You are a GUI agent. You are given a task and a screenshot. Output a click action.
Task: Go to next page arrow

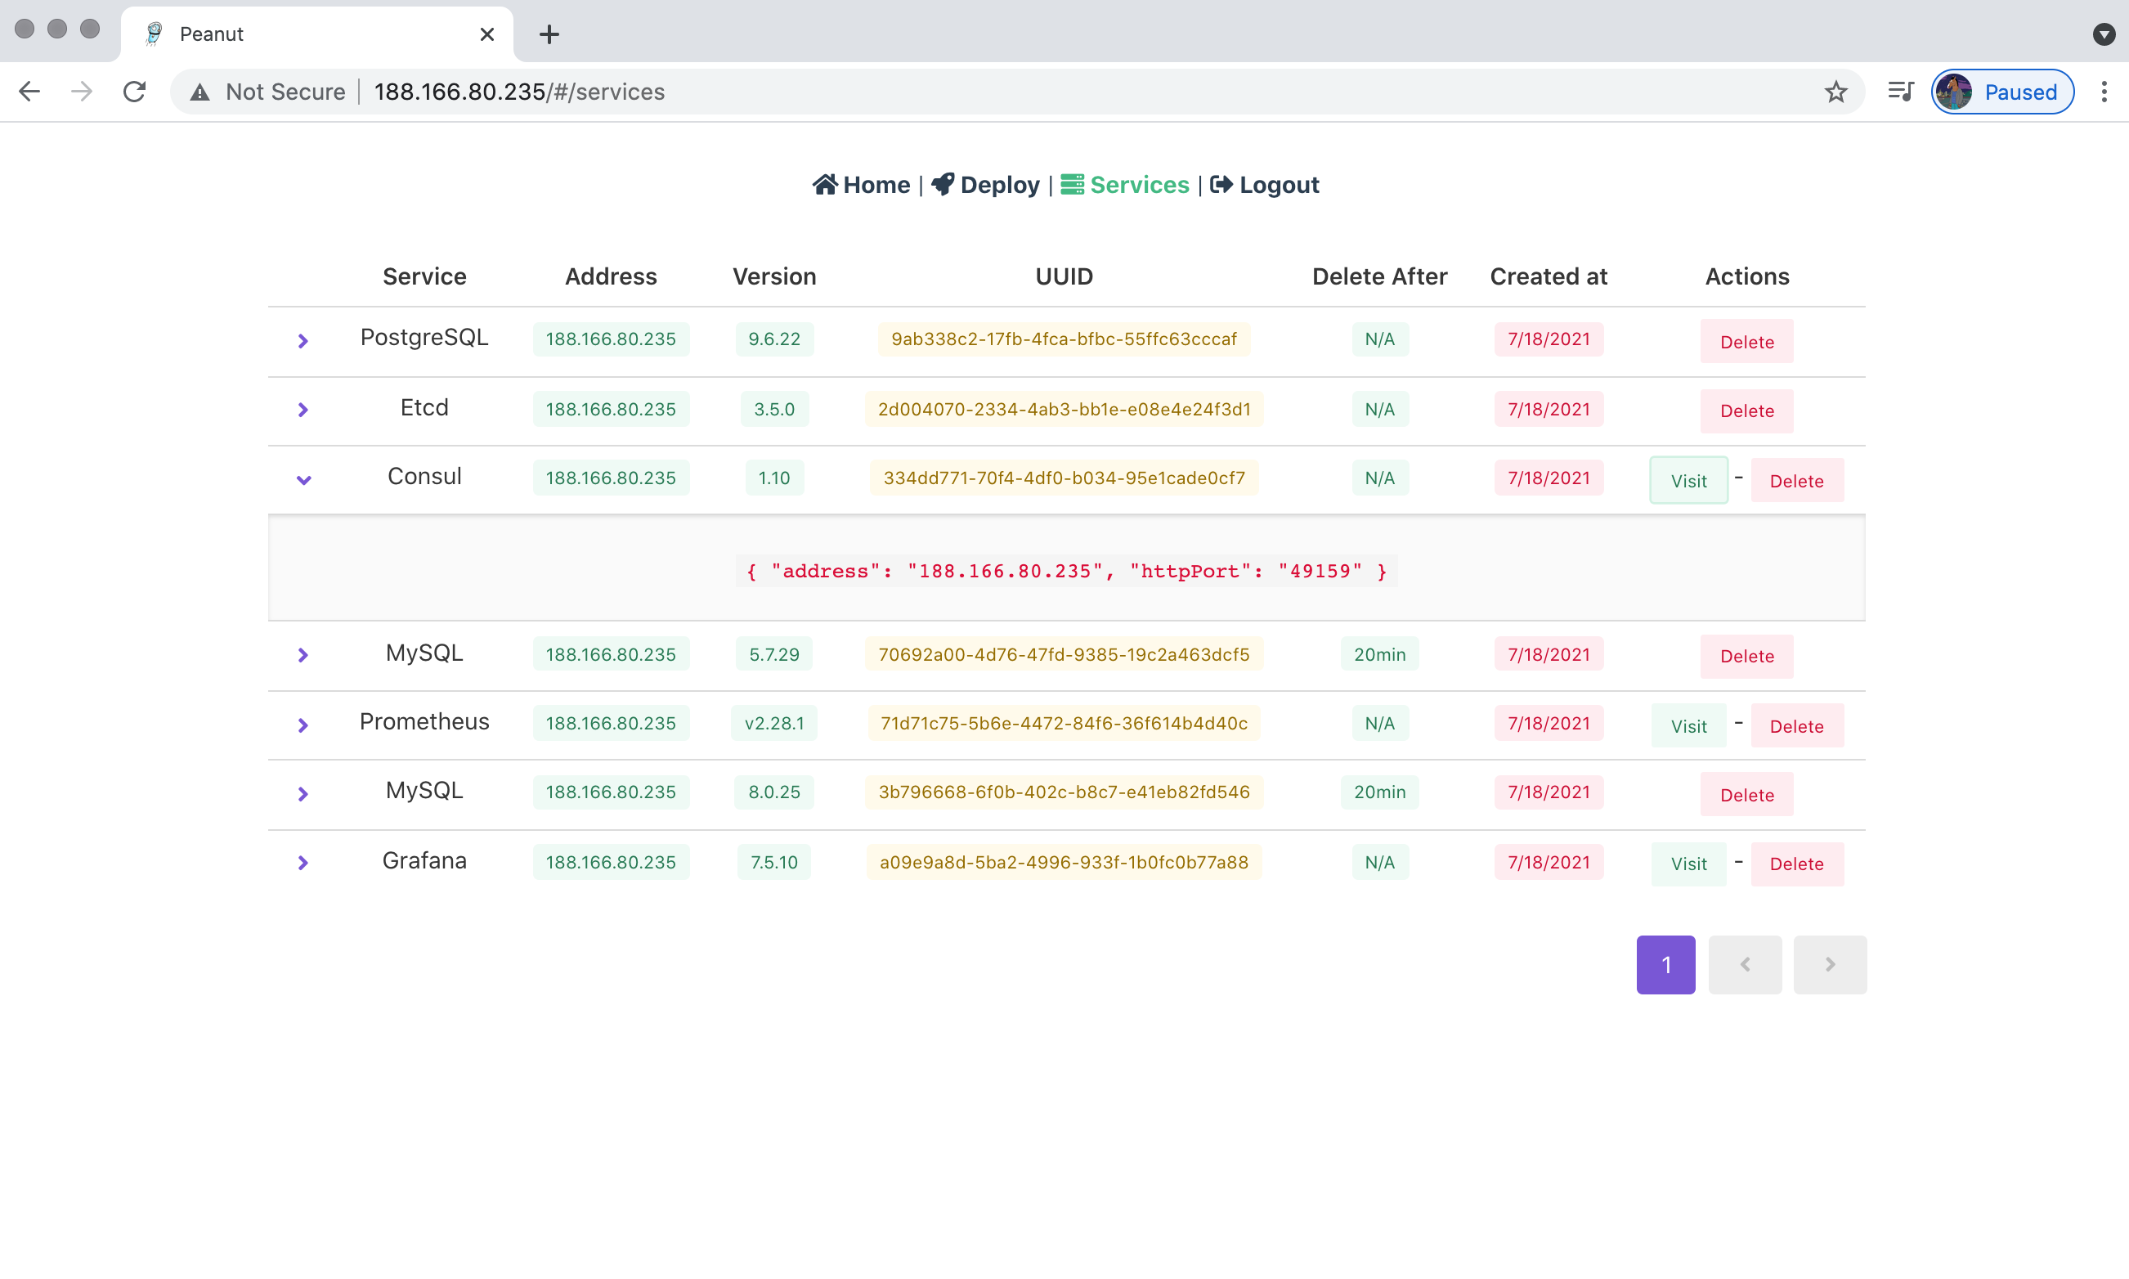(1829, 964)
